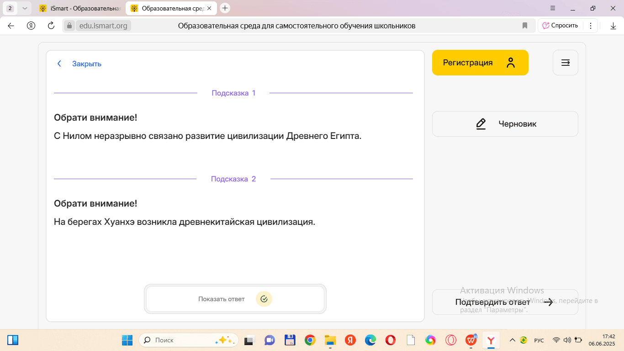Go back to the previous page
Viewport: 624px width, 351px height.
tap(11, 26)
